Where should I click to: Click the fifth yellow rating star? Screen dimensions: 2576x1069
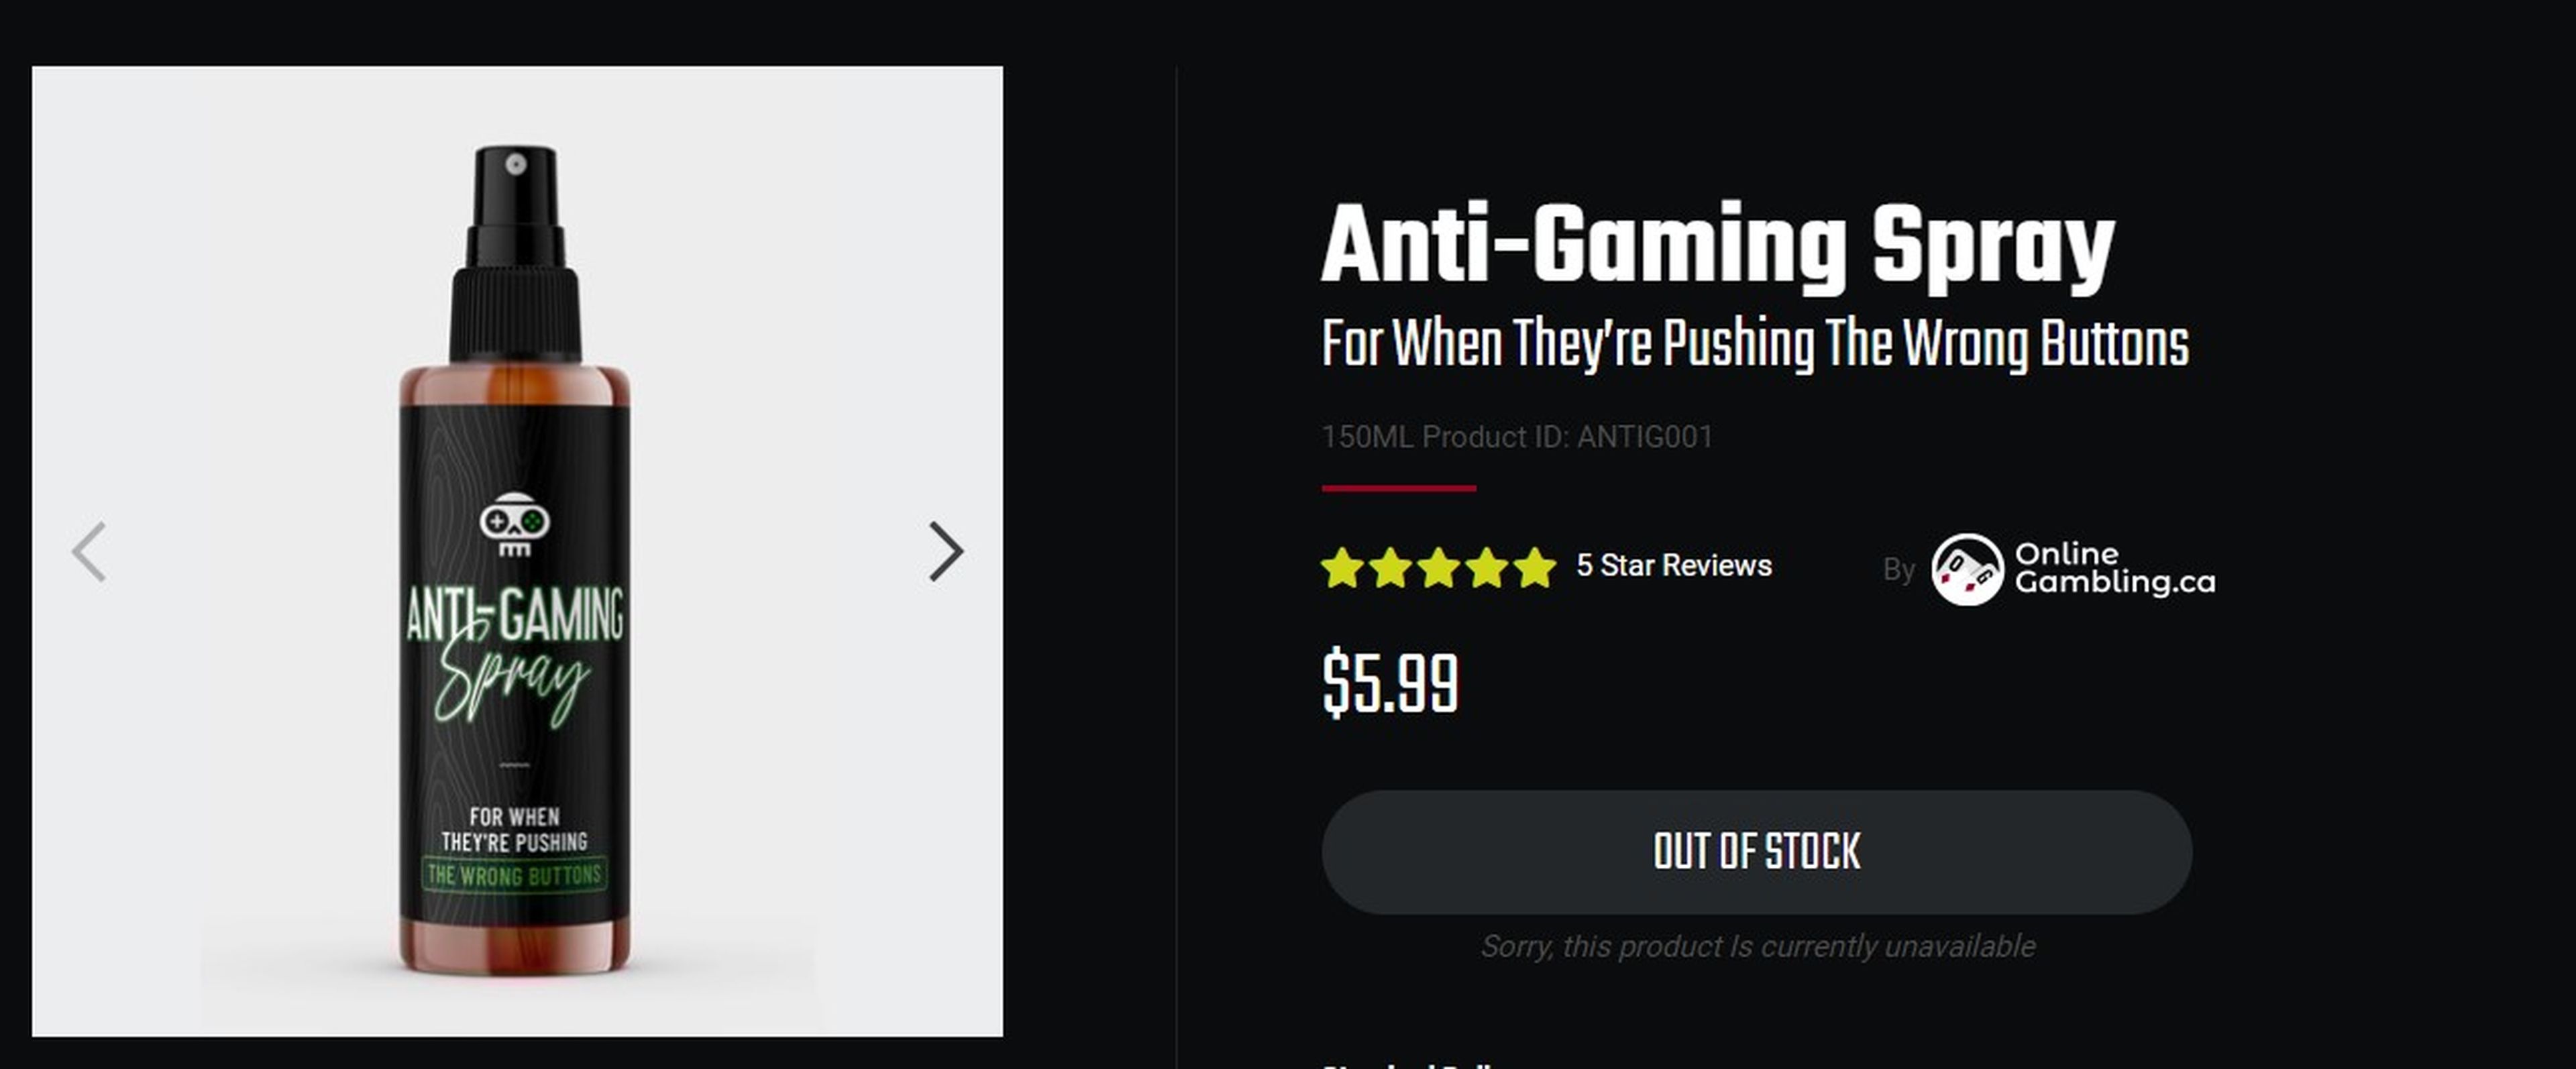point(1535,568)
